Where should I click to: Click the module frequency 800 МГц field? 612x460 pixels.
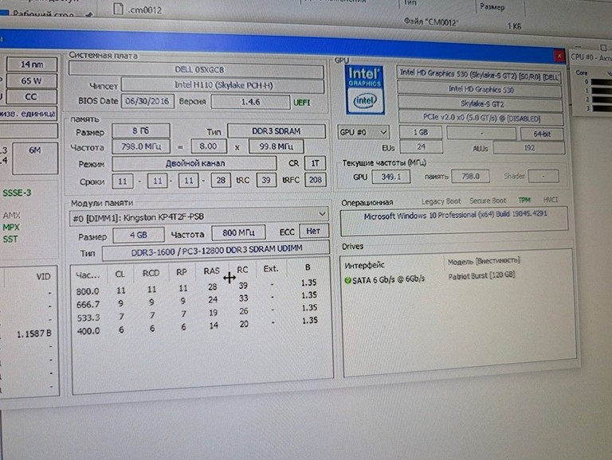(x=238, y=232)
